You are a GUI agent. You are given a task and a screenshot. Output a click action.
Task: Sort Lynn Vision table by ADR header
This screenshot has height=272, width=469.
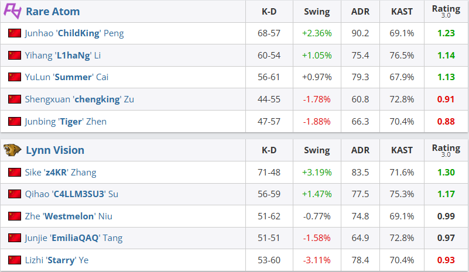click(x=360, y=150)
